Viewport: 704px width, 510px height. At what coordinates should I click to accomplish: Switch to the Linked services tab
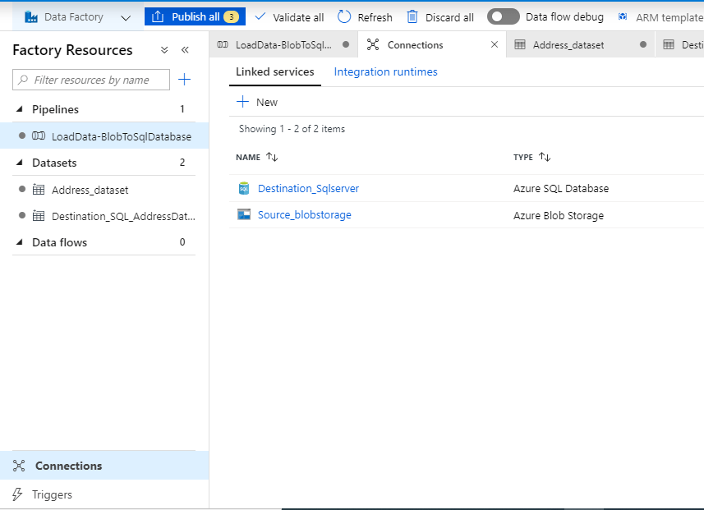click(x=274, y=71)
